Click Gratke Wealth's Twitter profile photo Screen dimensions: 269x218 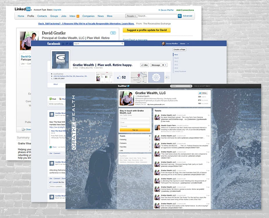click(127, 98)
